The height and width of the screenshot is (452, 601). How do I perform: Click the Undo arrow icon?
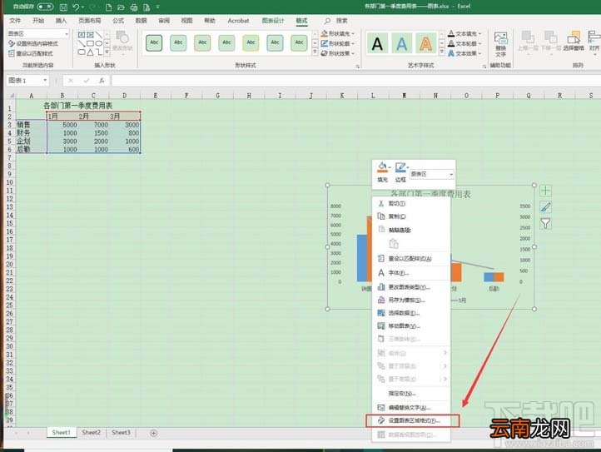pyautogui.click(x=76, y=7)
